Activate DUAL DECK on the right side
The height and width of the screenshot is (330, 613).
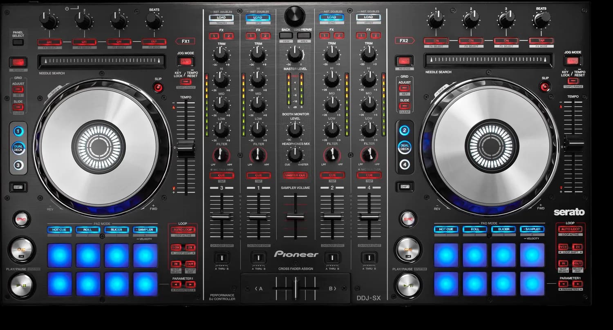pos(405,147)
